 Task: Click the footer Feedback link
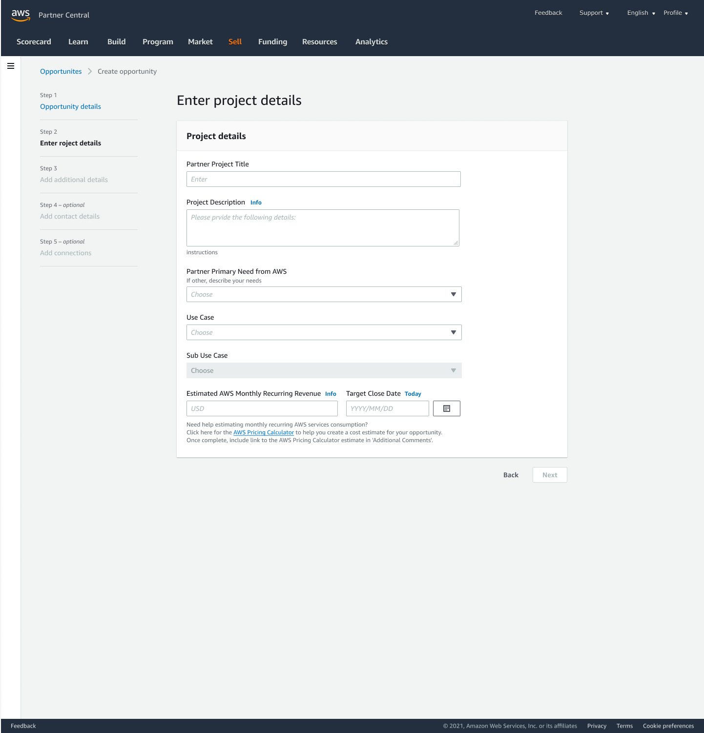pyautogui.click(x=23, y=726)
